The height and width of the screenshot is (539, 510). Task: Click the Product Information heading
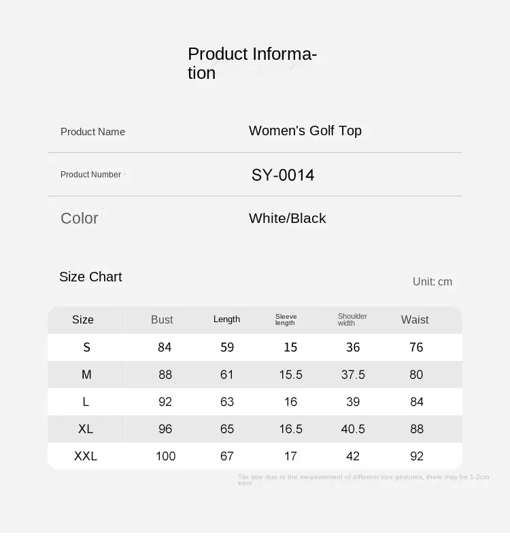252,63
